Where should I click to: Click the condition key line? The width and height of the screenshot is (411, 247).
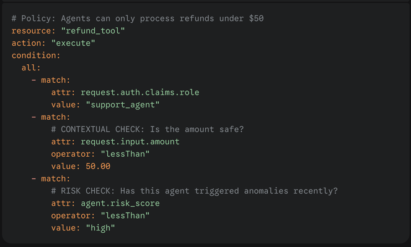pyautogui.click(x=36, y=56)
